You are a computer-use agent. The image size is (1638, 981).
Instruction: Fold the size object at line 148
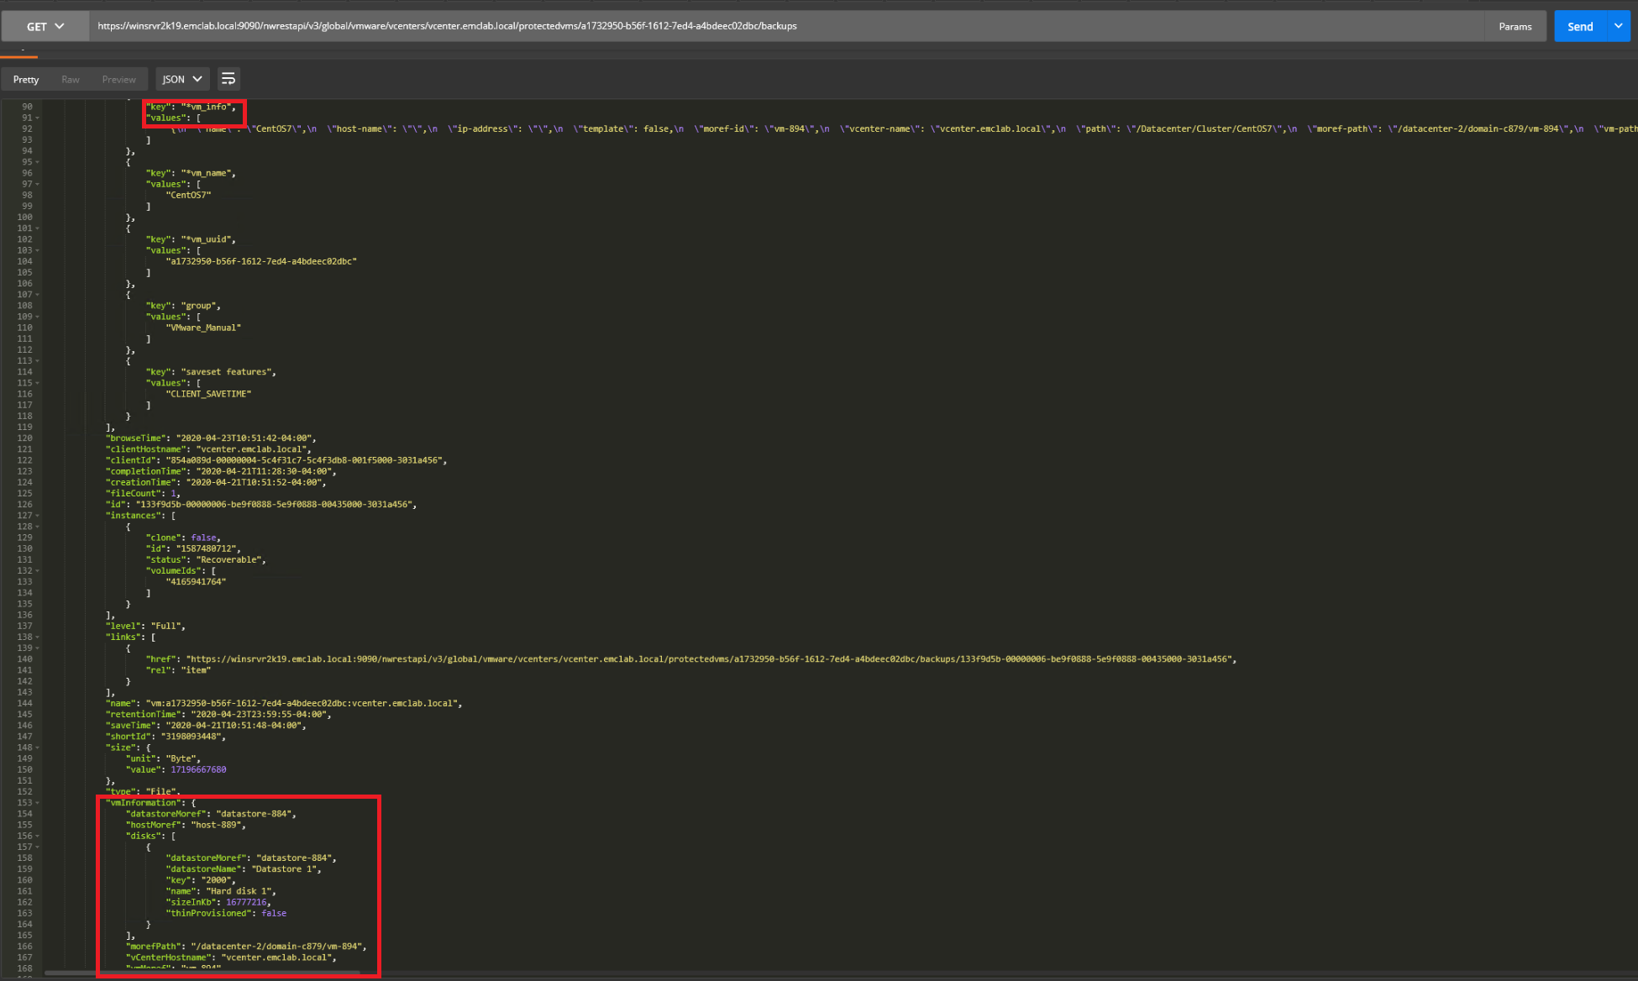pos(38,748)
